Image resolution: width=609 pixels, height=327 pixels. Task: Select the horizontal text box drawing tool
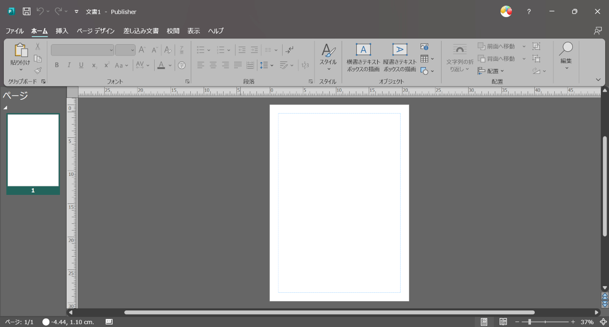click(x=363, y=58)
